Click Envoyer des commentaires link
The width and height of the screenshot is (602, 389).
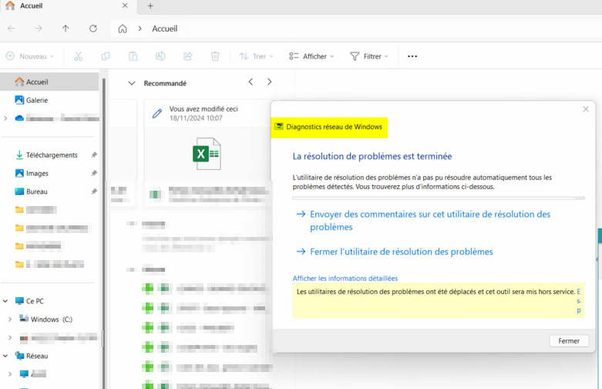tap(430, 221)
